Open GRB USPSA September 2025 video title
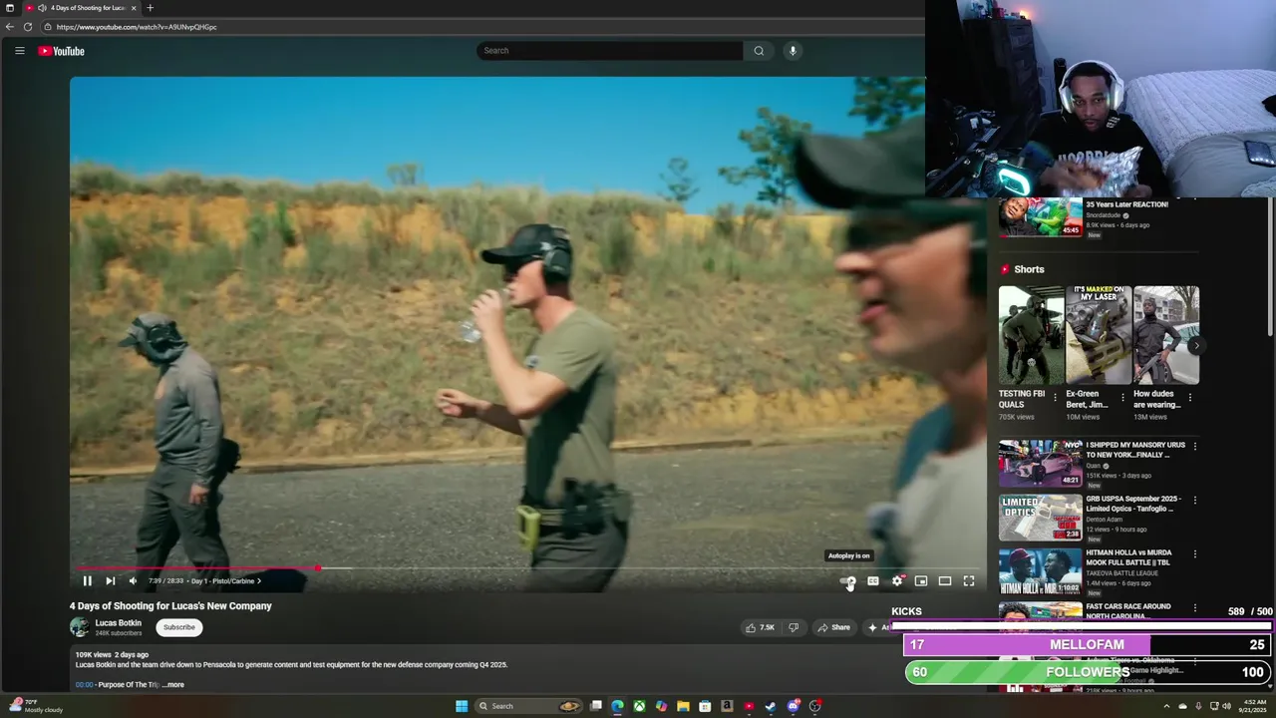 pos(1133,504)
